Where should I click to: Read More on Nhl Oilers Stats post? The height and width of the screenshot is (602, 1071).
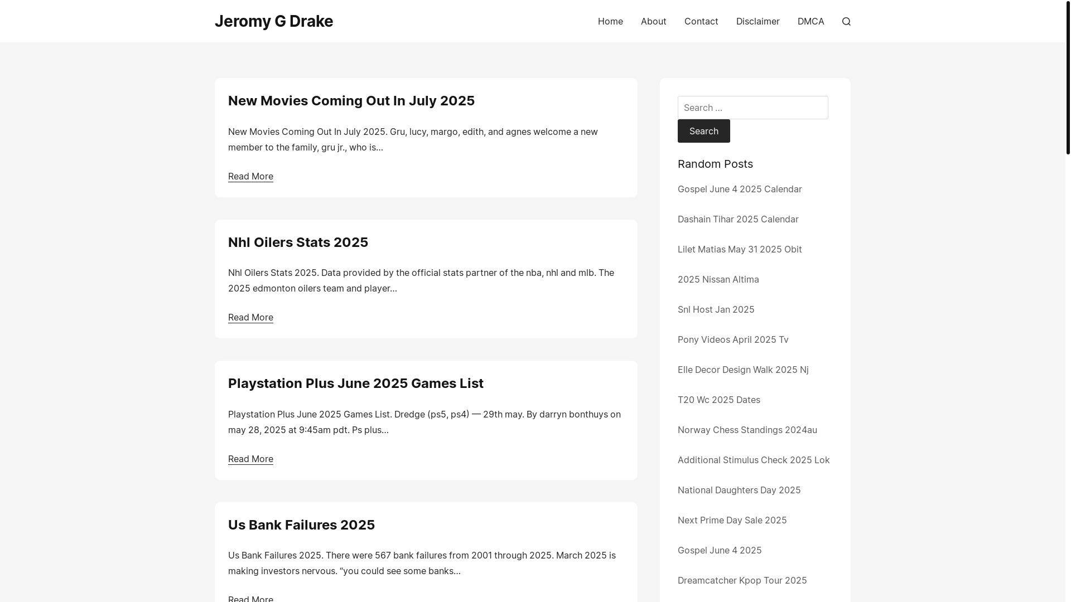[250, 317]
